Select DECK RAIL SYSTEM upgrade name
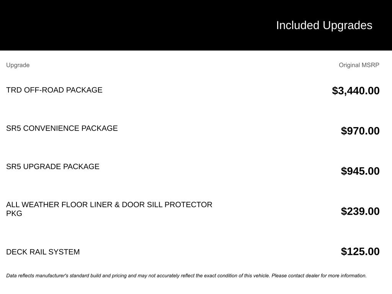 tap(43, 252)
